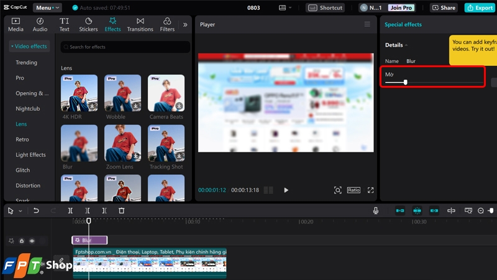Click the delete-left trim icon

(x=88, y=211)
